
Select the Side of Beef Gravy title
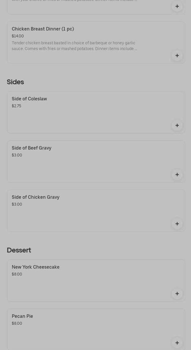(x=32, y=148)
